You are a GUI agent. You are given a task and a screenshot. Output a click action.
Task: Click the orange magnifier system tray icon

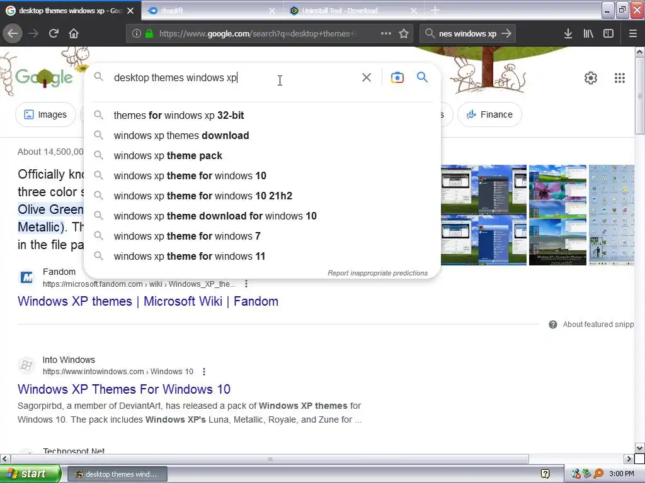click(x=598, y=474)
